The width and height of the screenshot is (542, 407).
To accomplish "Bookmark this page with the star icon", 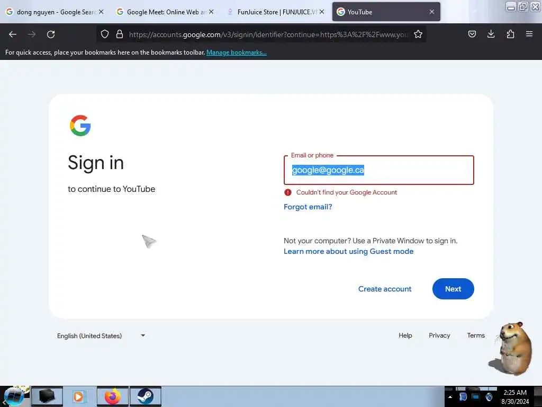I will (x=418, y=34).
